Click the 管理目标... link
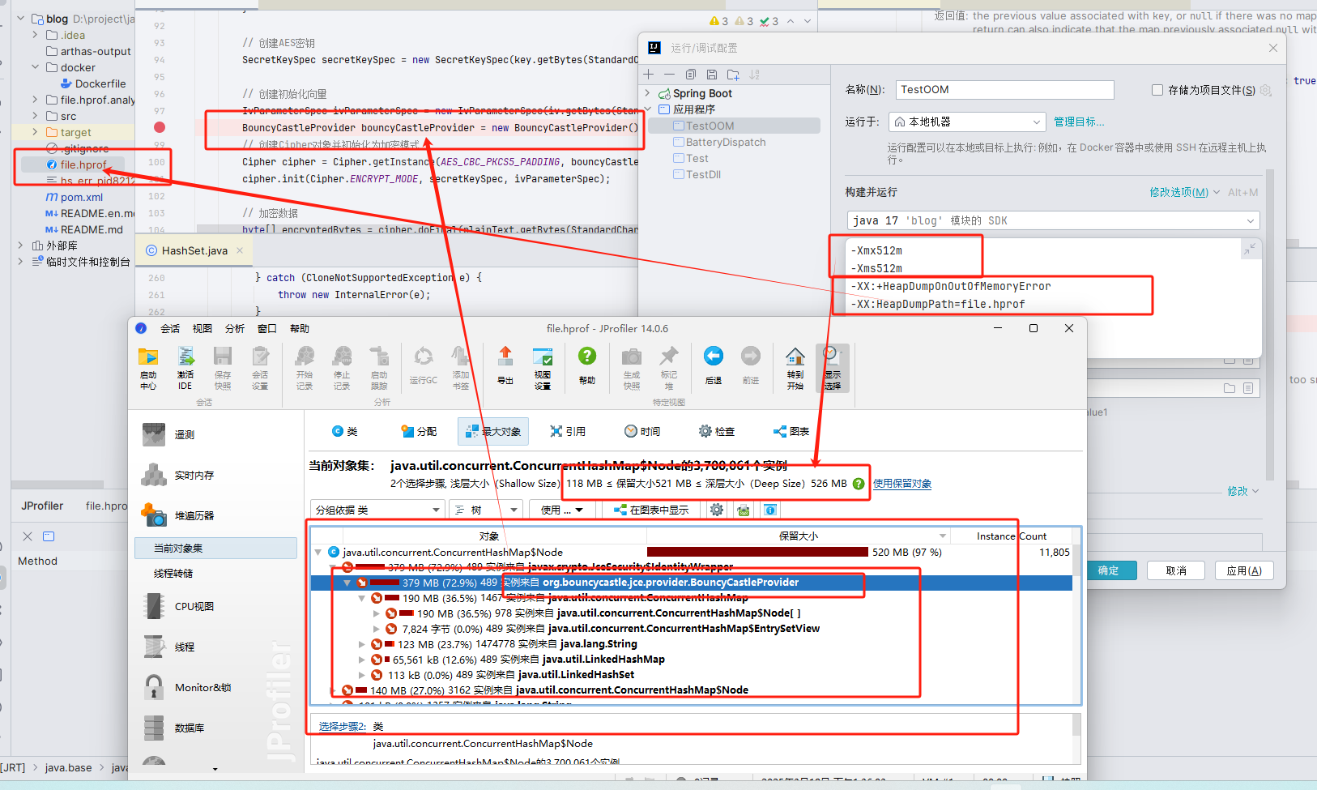 [1079, 122]
